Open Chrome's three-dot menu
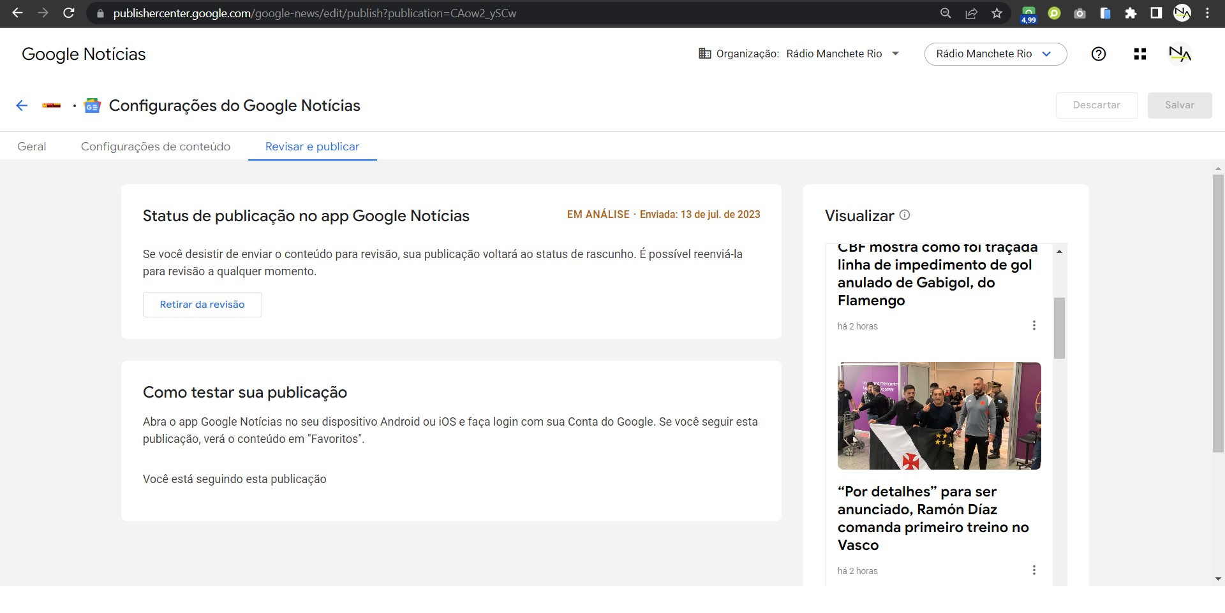The width and height of the screenshot is (1225, 613). tap(1208, 13)
